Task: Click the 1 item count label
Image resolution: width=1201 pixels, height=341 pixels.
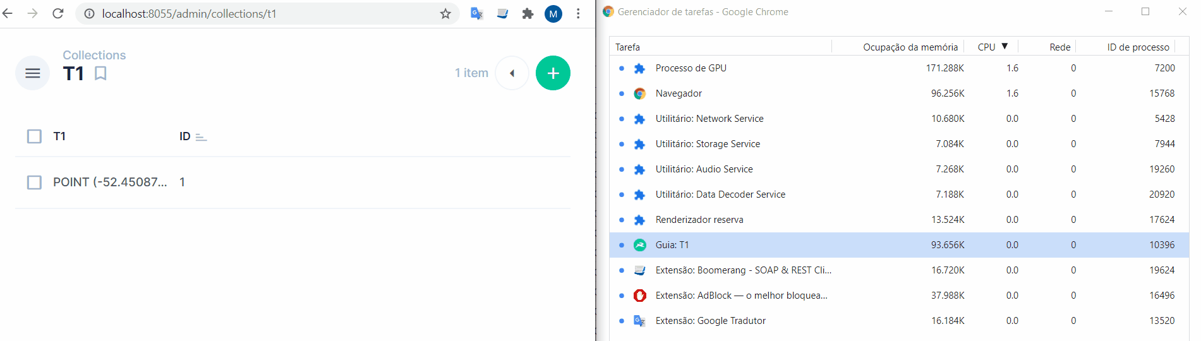Action: click(471, 73)
